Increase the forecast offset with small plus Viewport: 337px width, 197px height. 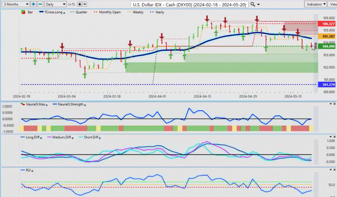coord(80,4)
